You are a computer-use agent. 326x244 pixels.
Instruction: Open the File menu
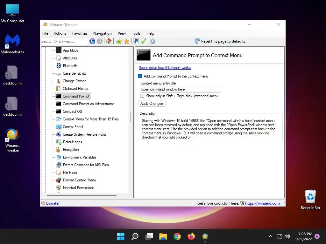45,33
